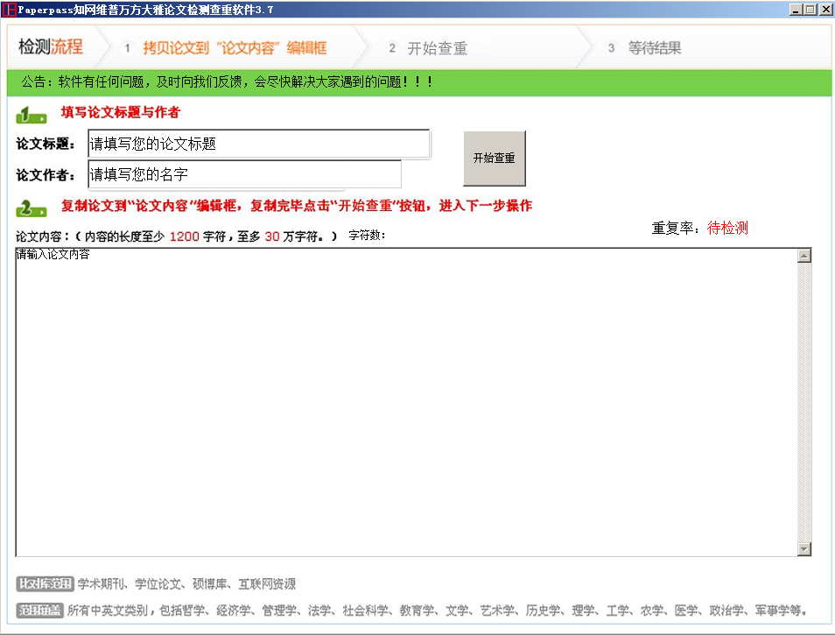835x635 pixels.
Task: Click the scrollbar track on the right
Action: [805, 403]
